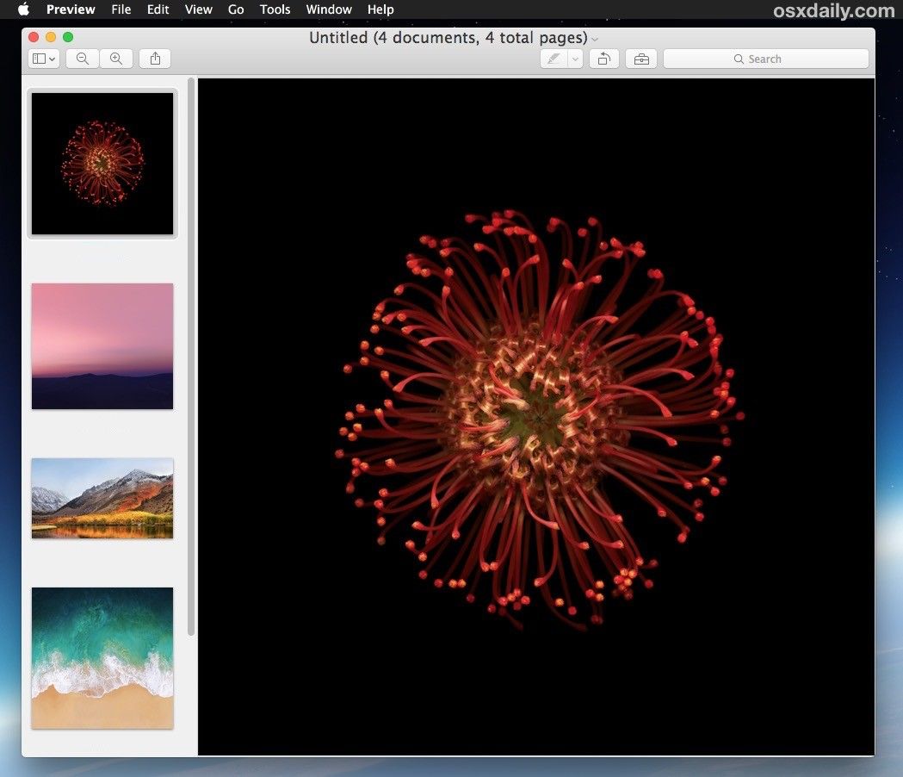This screenshot has height=777, width=903.
Task: Open the Apple menu
Action: (x=23, y=9)
